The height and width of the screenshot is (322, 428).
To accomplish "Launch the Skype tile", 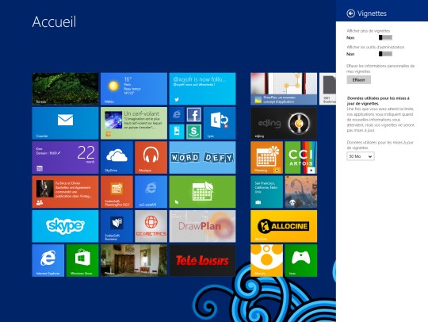I will [x=65, y=226].
